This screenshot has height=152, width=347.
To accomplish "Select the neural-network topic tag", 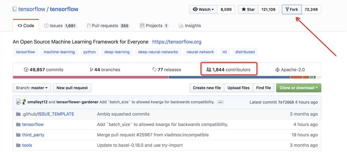I will [200, 52].
